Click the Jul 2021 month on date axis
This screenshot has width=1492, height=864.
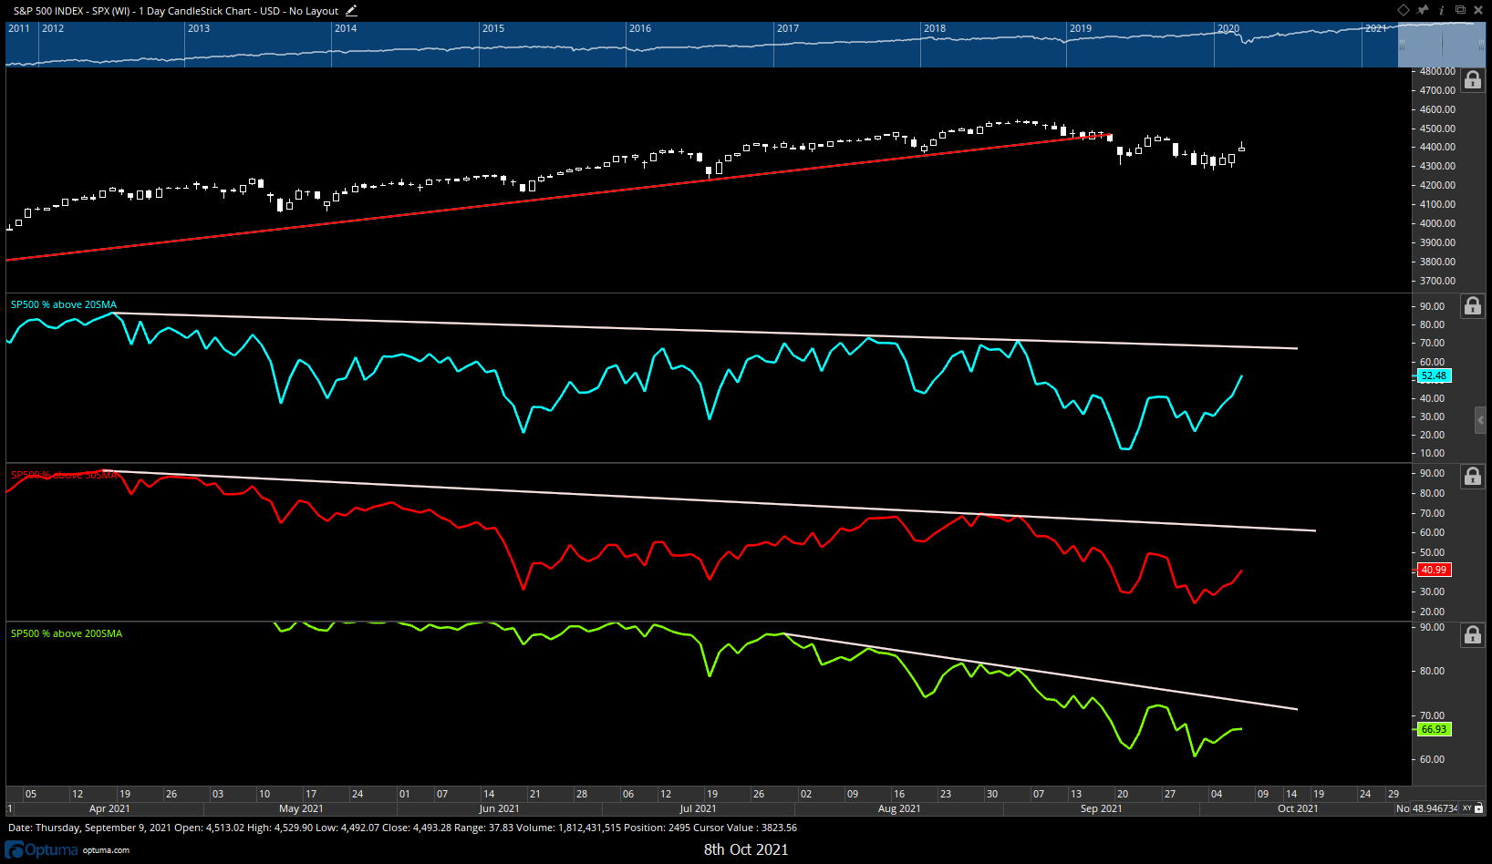pos(698,808)
